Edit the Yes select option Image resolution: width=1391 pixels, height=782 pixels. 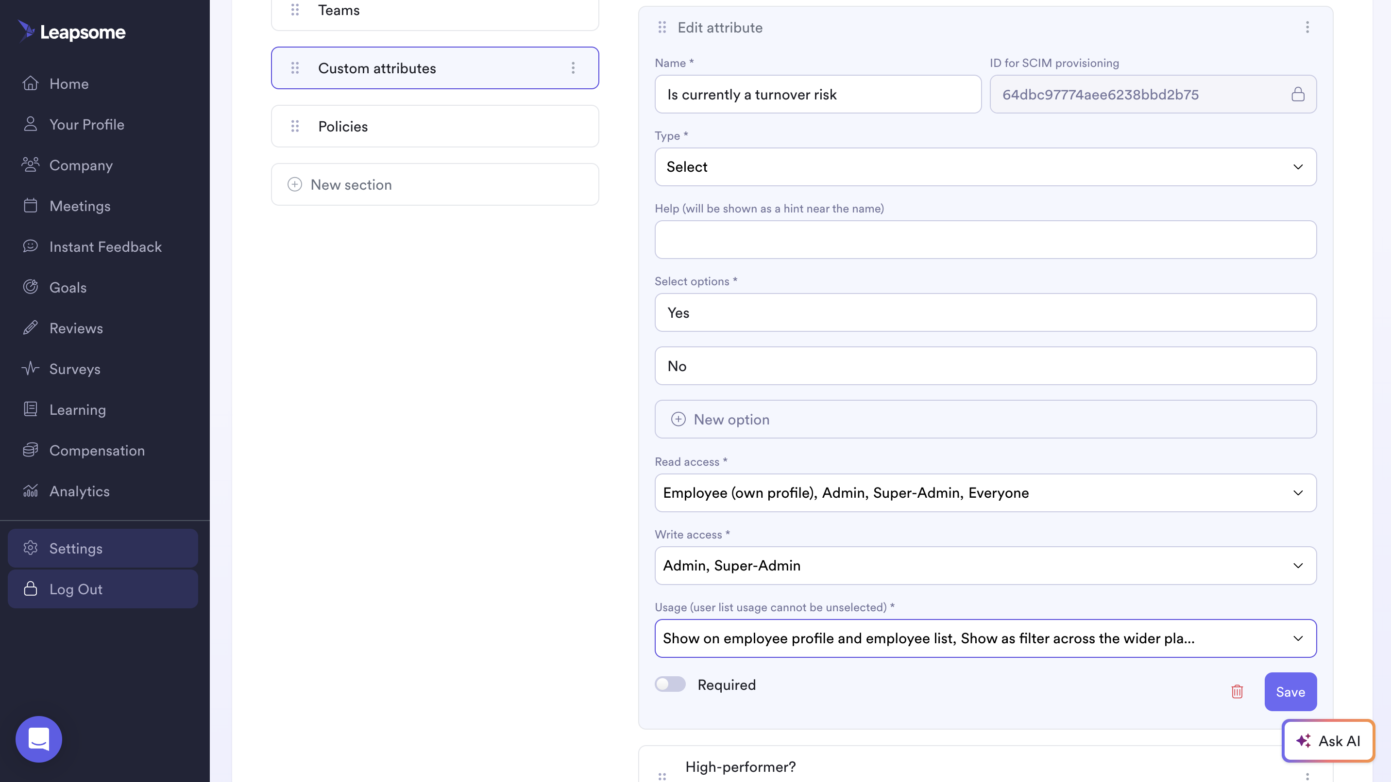[x=985, y=313]
